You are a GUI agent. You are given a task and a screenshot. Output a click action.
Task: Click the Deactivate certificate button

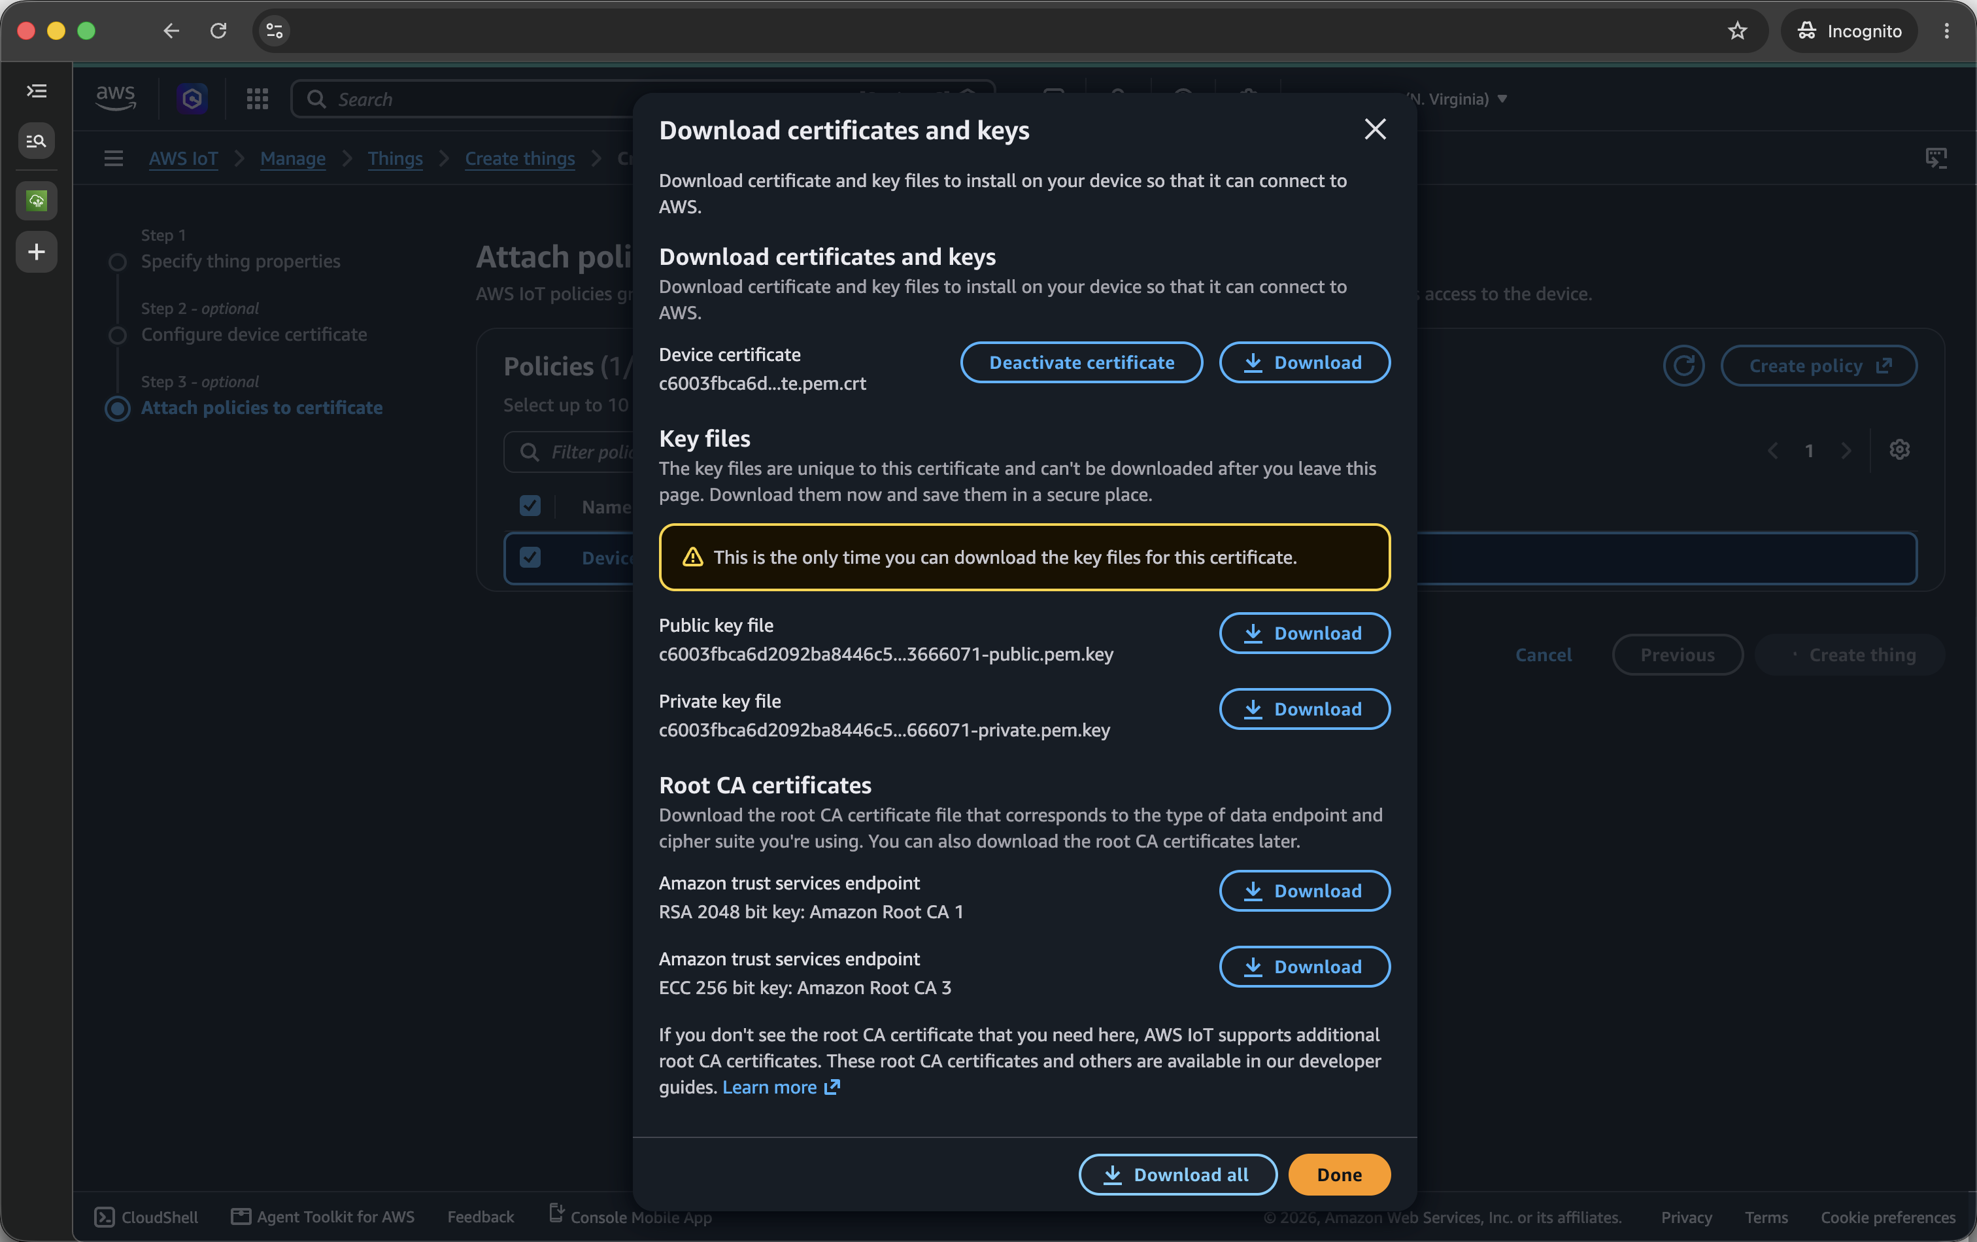click(1081, 362)
